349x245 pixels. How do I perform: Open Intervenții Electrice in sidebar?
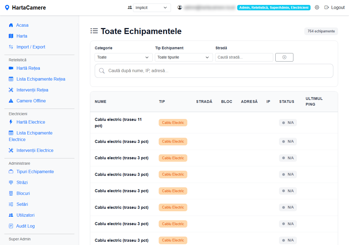pos(35,150)
